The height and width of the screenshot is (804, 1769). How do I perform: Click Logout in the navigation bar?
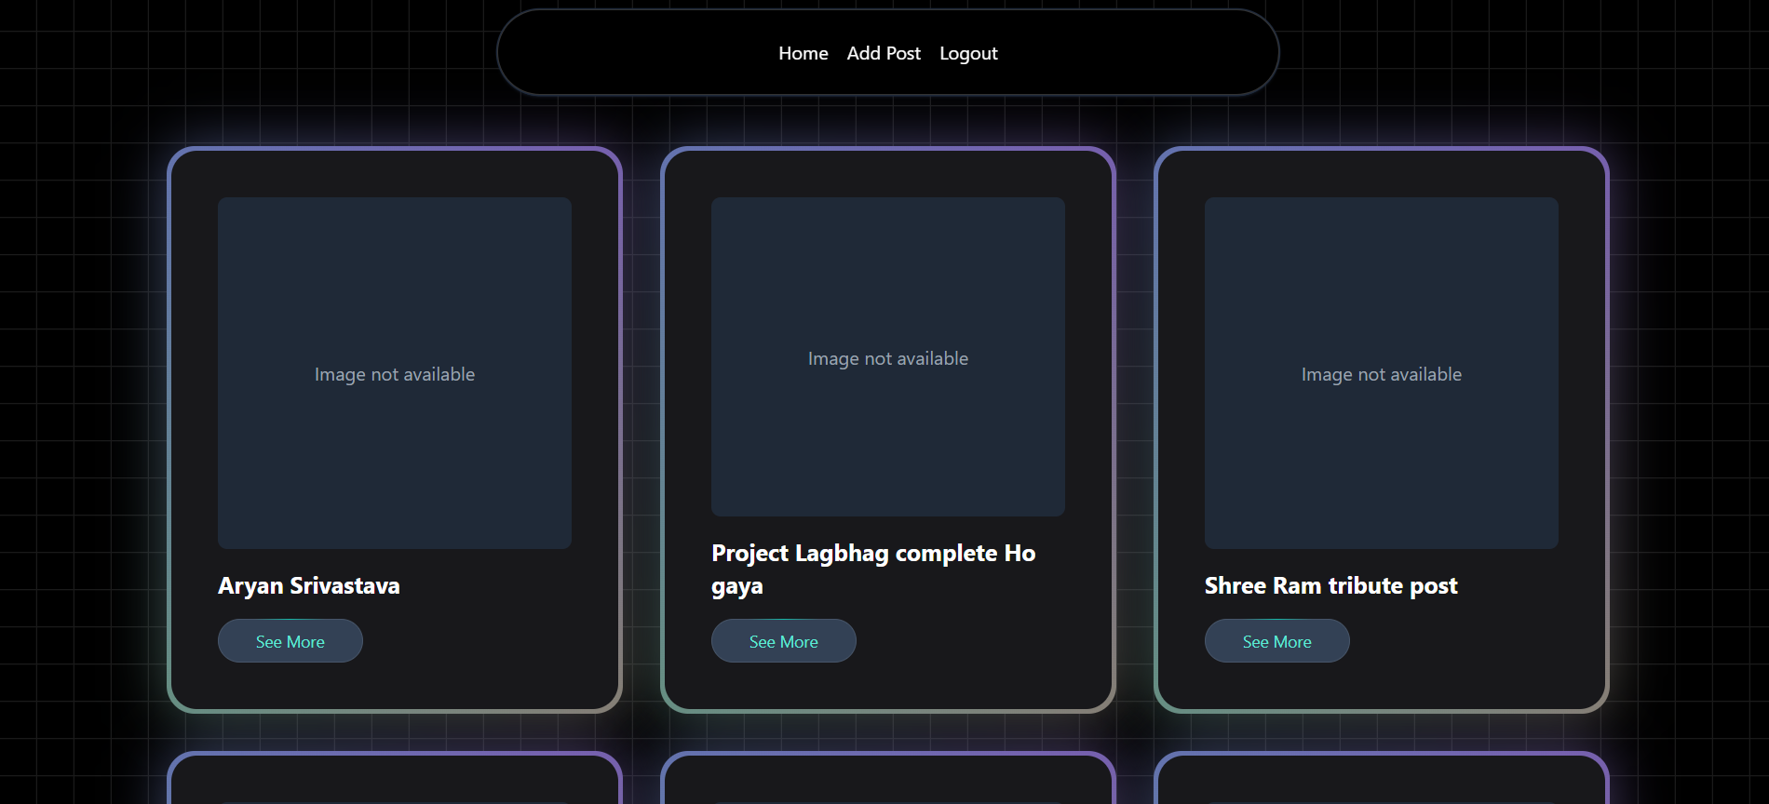pos(967,53)
